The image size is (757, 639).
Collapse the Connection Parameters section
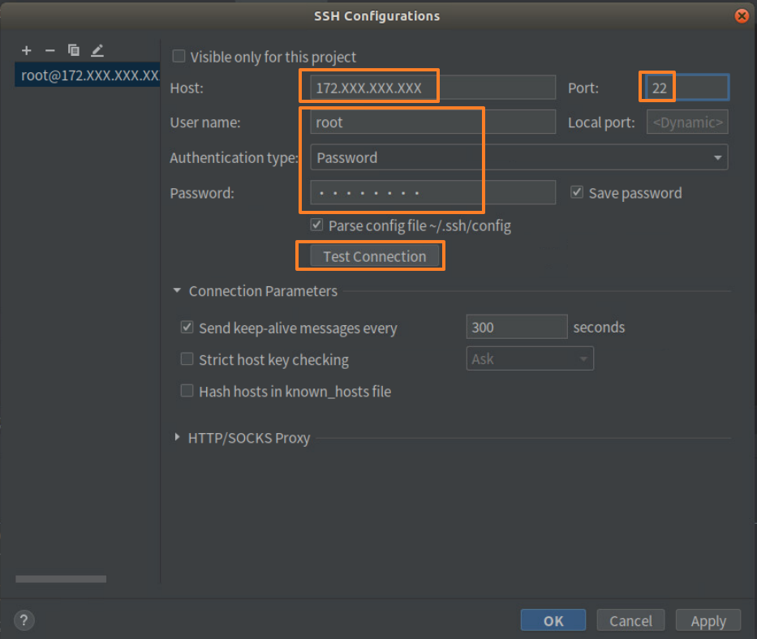[x=177, y=290]
